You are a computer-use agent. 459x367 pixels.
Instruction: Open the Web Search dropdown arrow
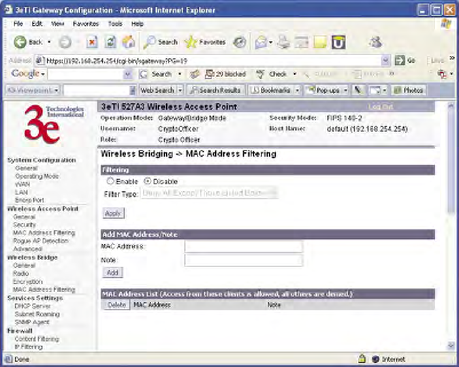click(180, 90)
